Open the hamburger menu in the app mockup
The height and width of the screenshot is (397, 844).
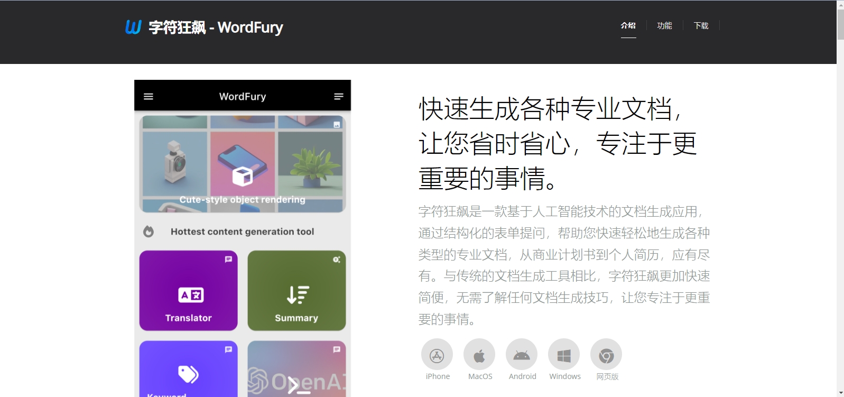[x=149, y=96]
